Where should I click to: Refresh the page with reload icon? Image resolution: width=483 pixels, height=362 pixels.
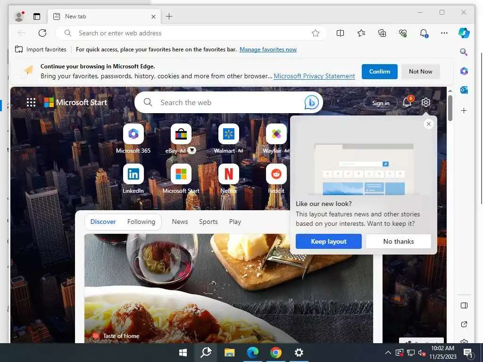(42, 33)
